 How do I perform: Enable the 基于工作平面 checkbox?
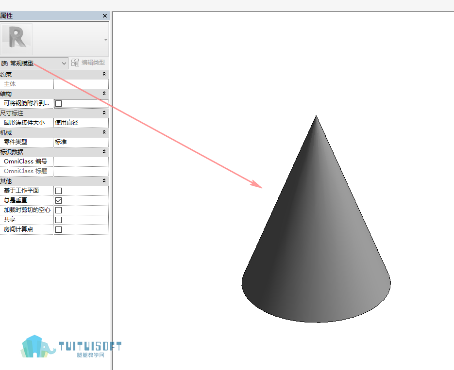[x=58, y=191]
